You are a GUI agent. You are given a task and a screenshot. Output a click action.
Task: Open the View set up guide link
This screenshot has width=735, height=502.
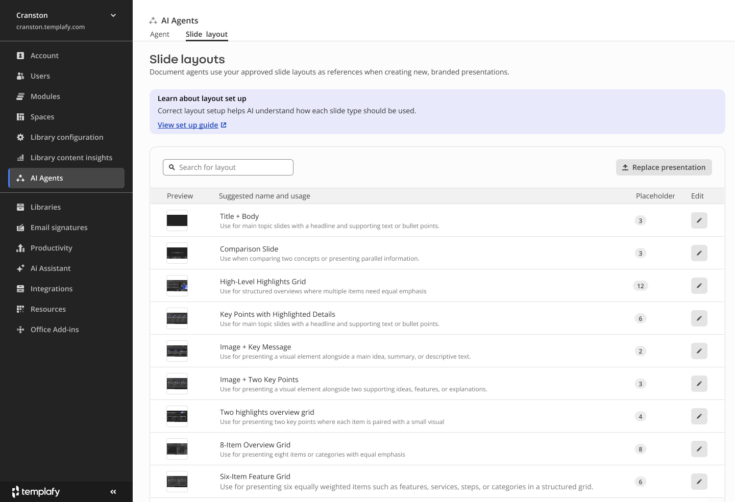point(192,125)
